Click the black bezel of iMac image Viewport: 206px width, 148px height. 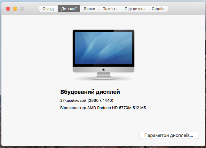[x=104, y=31]
